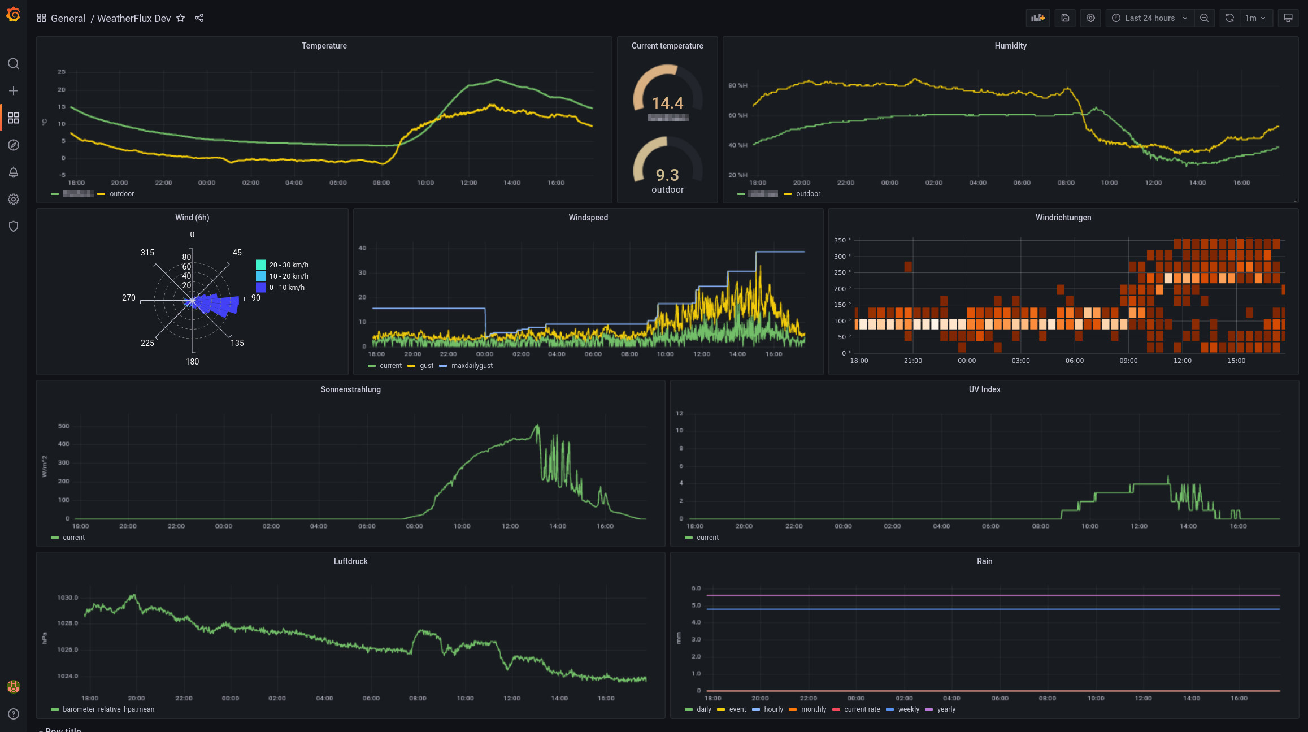Click the 20 - 30 km/h wind color swatch
Viewport: 1308px width, 732px height.
[x=260, y=265]
